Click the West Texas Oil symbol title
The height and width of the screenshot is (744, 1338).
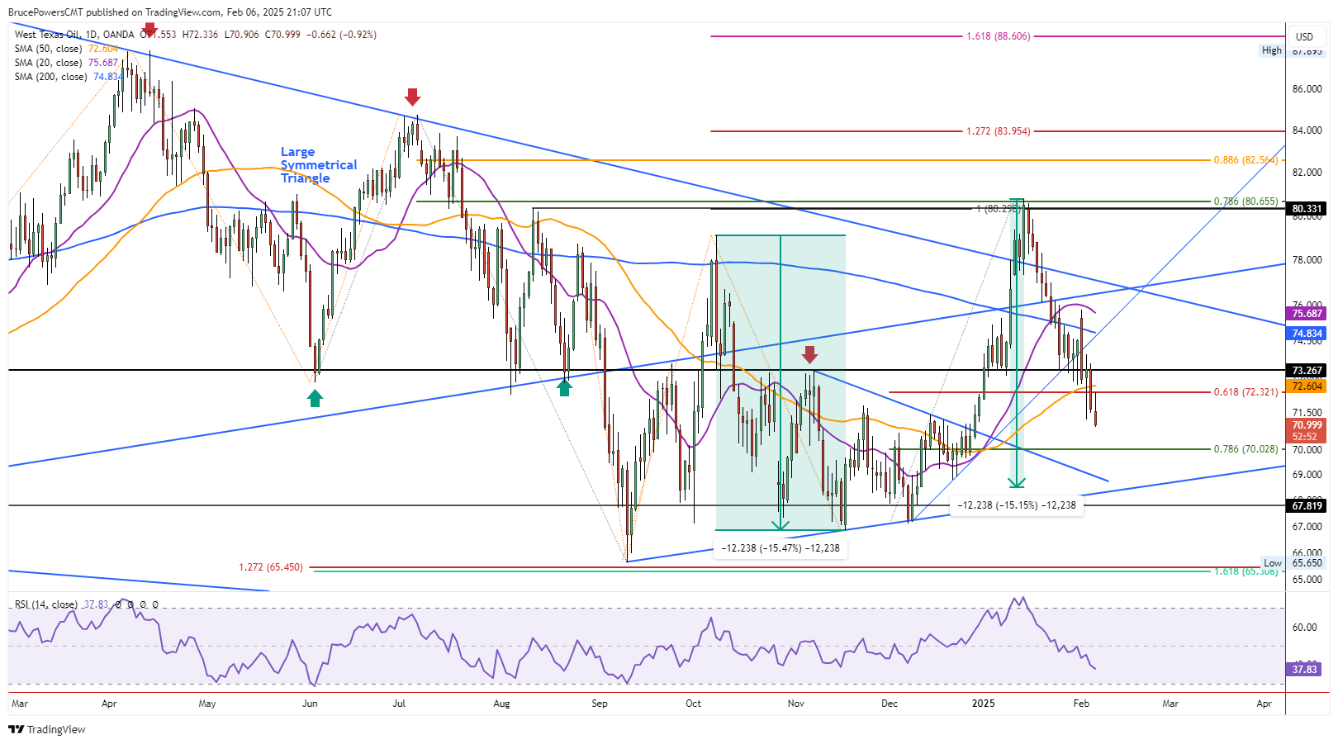pos(48,35)
